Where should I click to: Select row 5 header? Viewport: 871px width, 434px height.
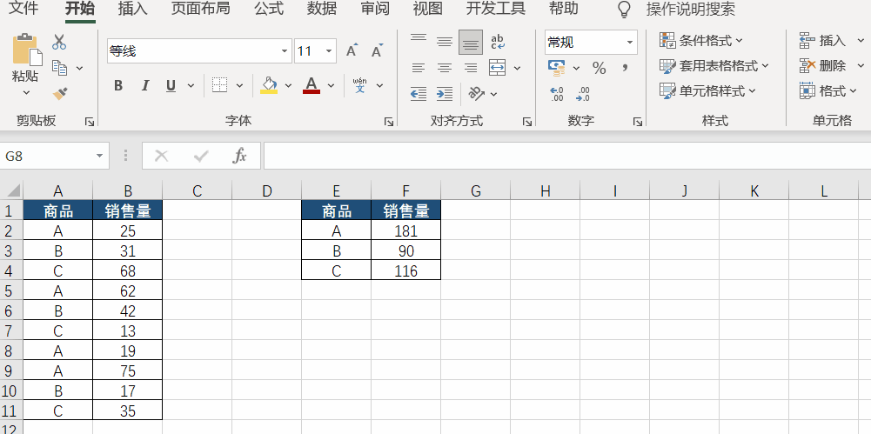pyautogui.click(x=11, y=290)
